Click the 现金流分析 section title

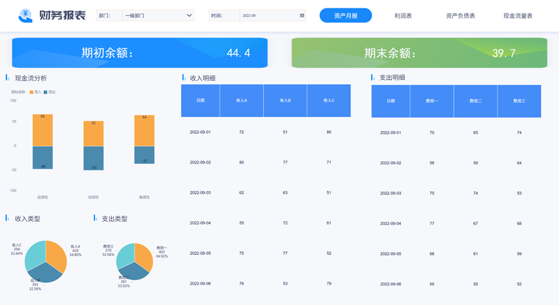pos(30,78)
